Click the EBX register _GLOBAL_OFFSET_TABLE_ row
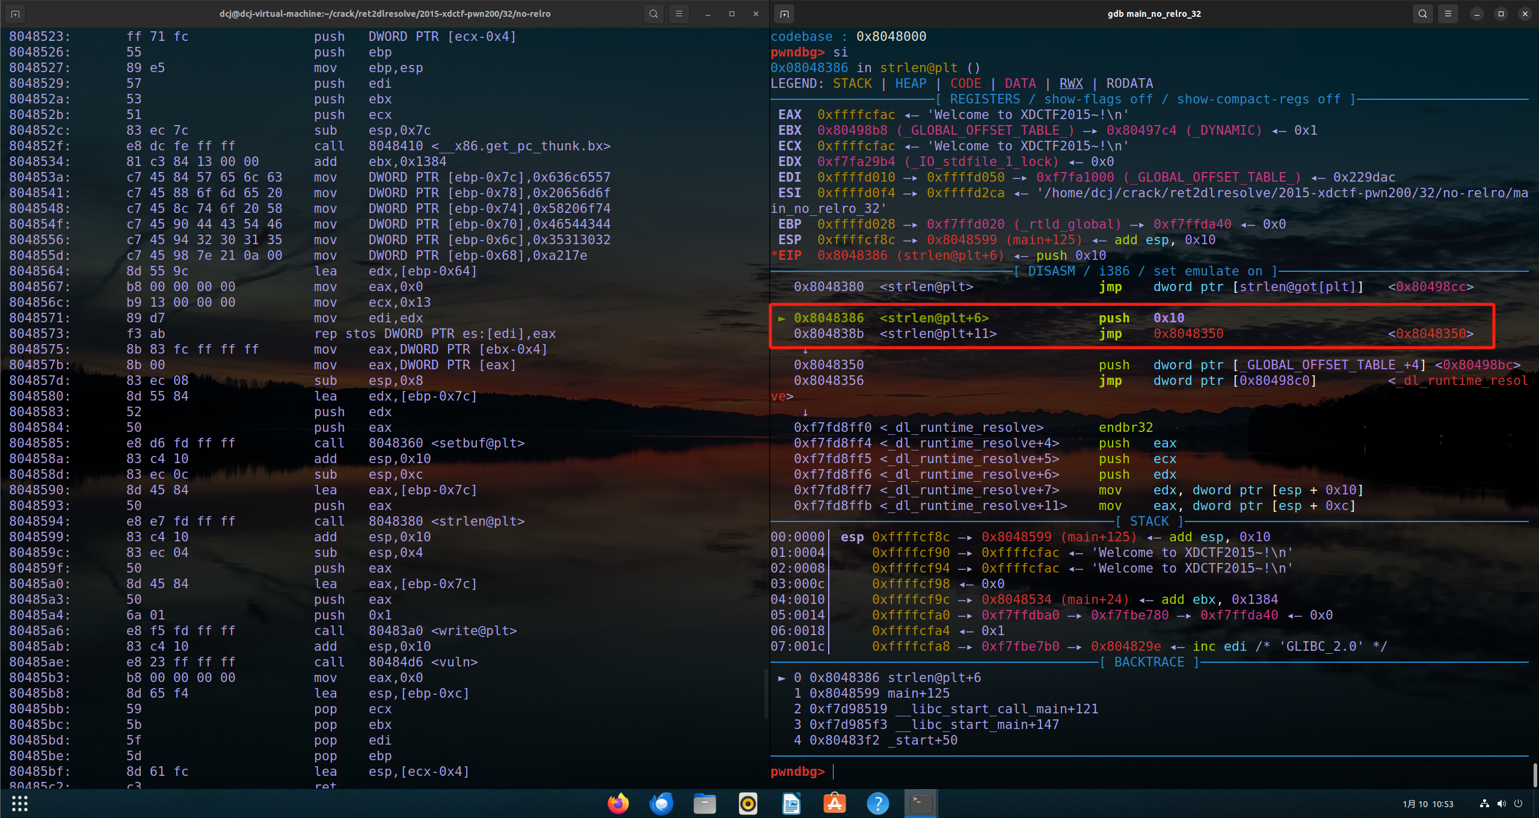 coord(1048,131)
